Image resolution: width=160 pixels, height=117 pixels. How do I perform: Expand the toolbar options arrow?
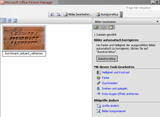pos(121,15)
